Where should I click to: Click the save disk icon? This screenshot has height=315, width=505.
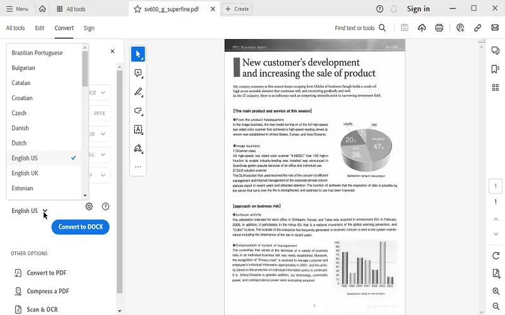(405, 28)
